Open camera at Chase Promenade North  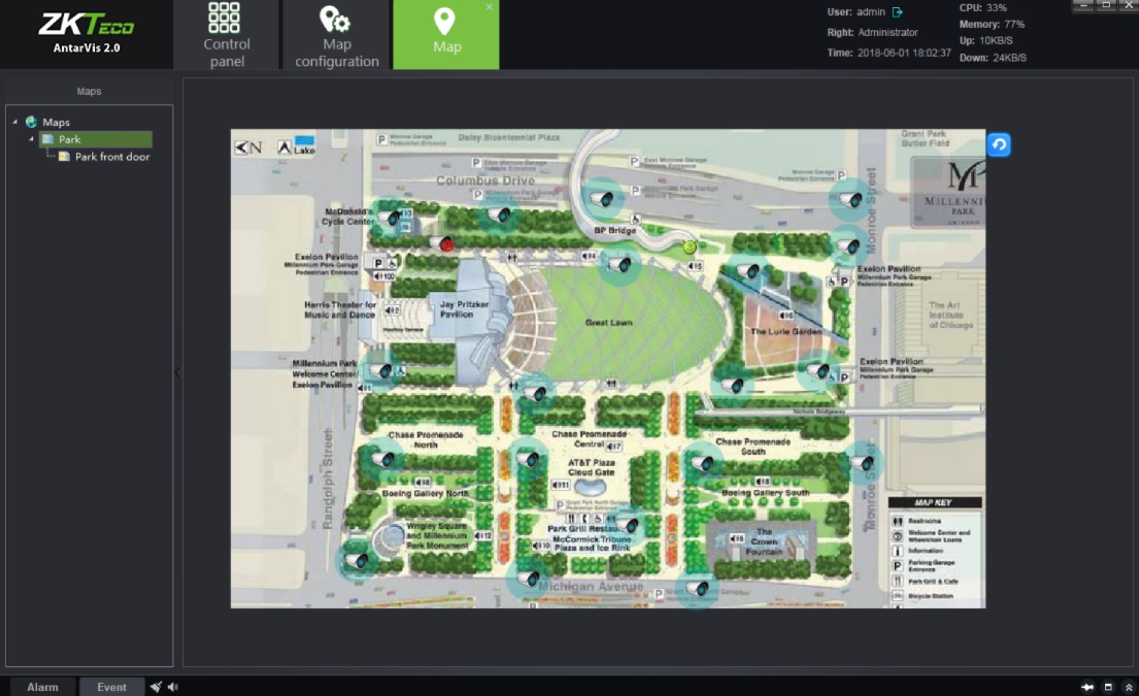(x=382, y=459)
